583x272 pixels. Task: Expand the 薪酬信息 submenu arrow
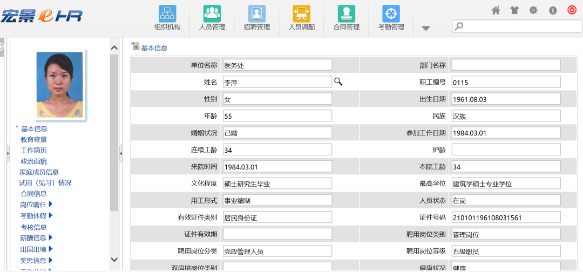pos(51,237)
